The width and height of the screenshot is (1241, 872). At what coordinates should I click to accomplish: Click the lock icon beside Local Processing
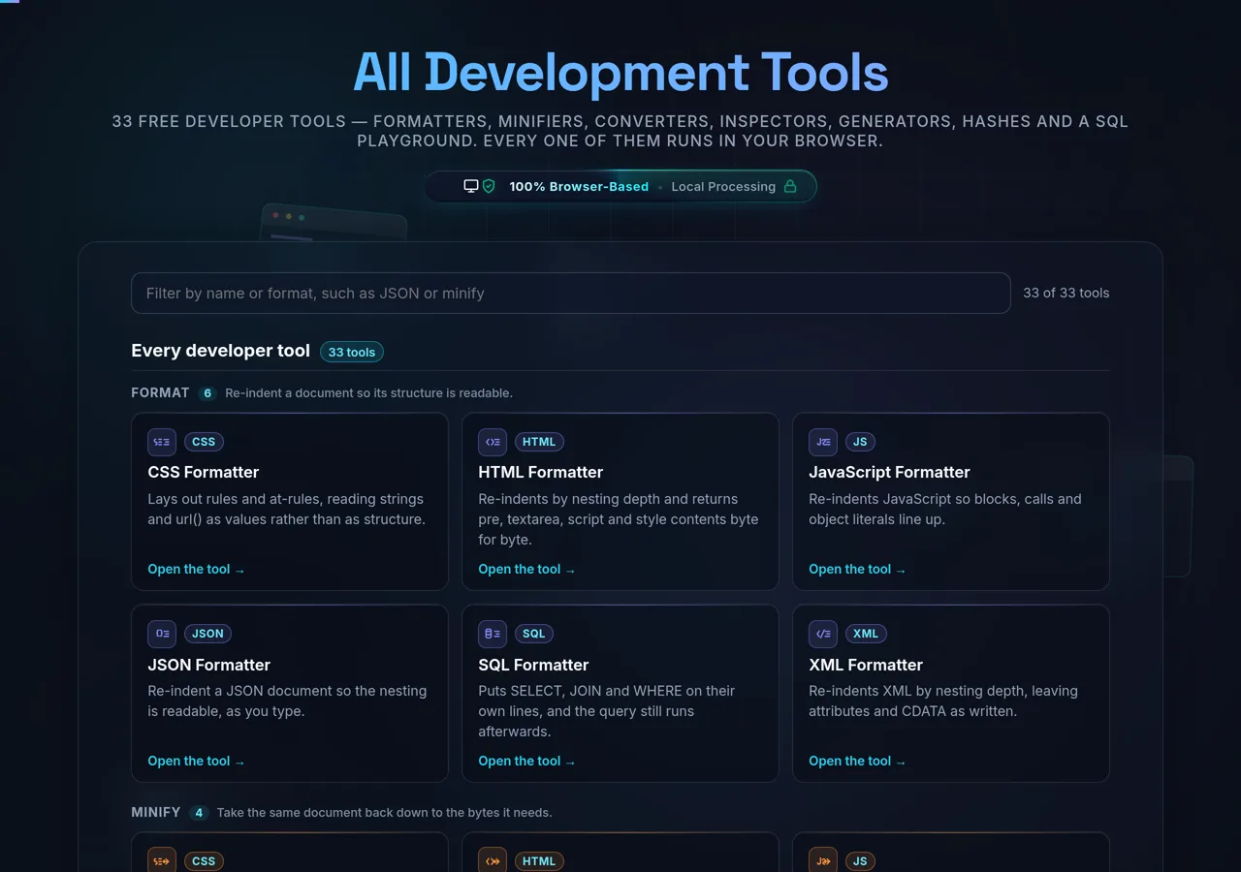pos(790,186)
